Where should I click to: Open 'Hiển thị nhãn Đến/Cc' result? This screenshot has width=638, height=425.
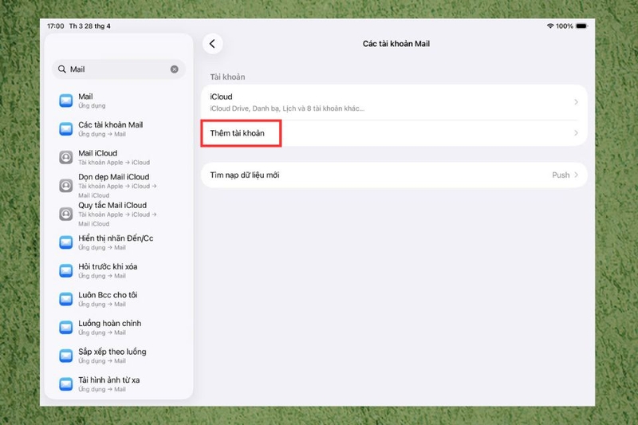click(x=119, y=242)
